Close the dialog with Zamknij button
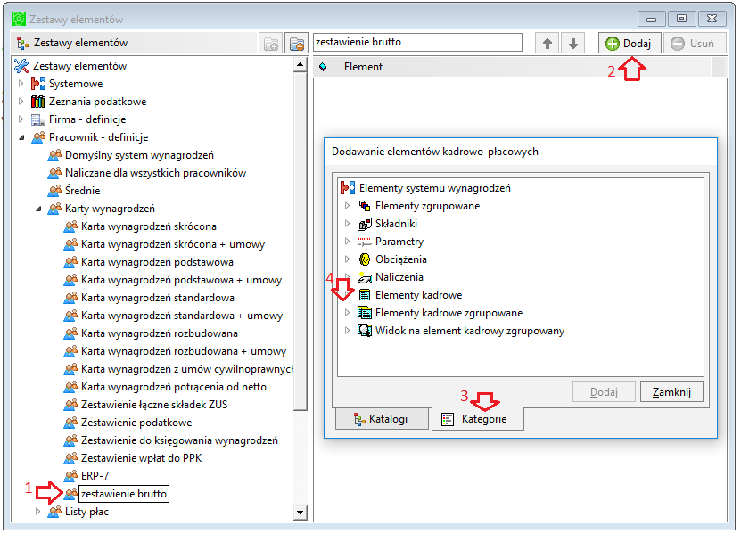This screenshot has width=741, height=534. point(671,392)
